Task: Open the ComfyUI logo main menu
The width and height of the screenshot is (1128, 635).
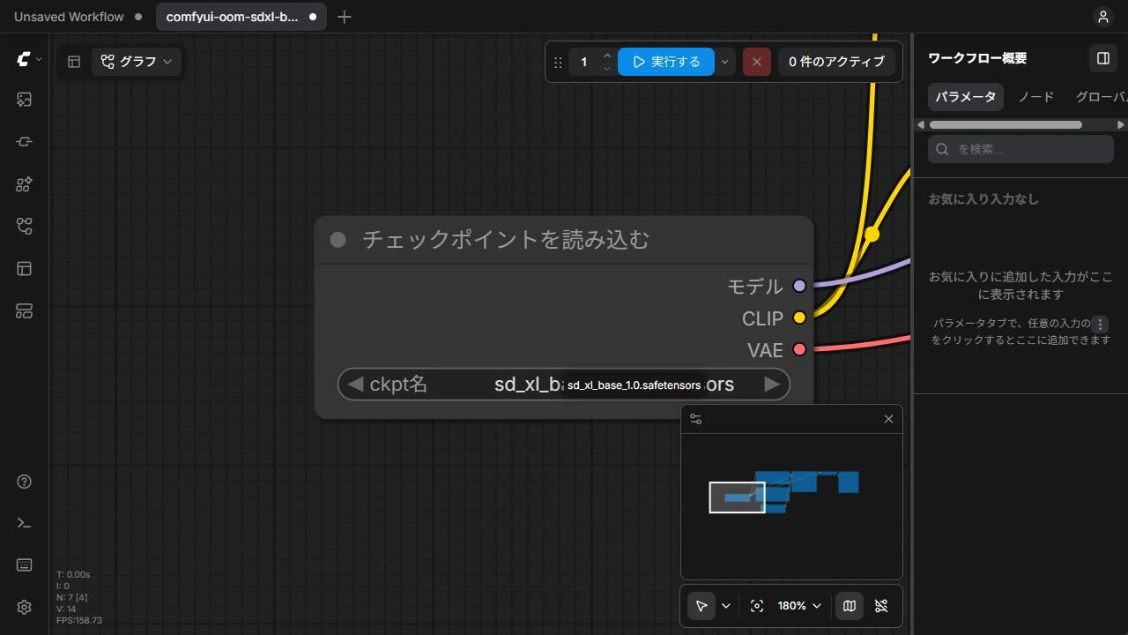Action: tap(28, 59)
